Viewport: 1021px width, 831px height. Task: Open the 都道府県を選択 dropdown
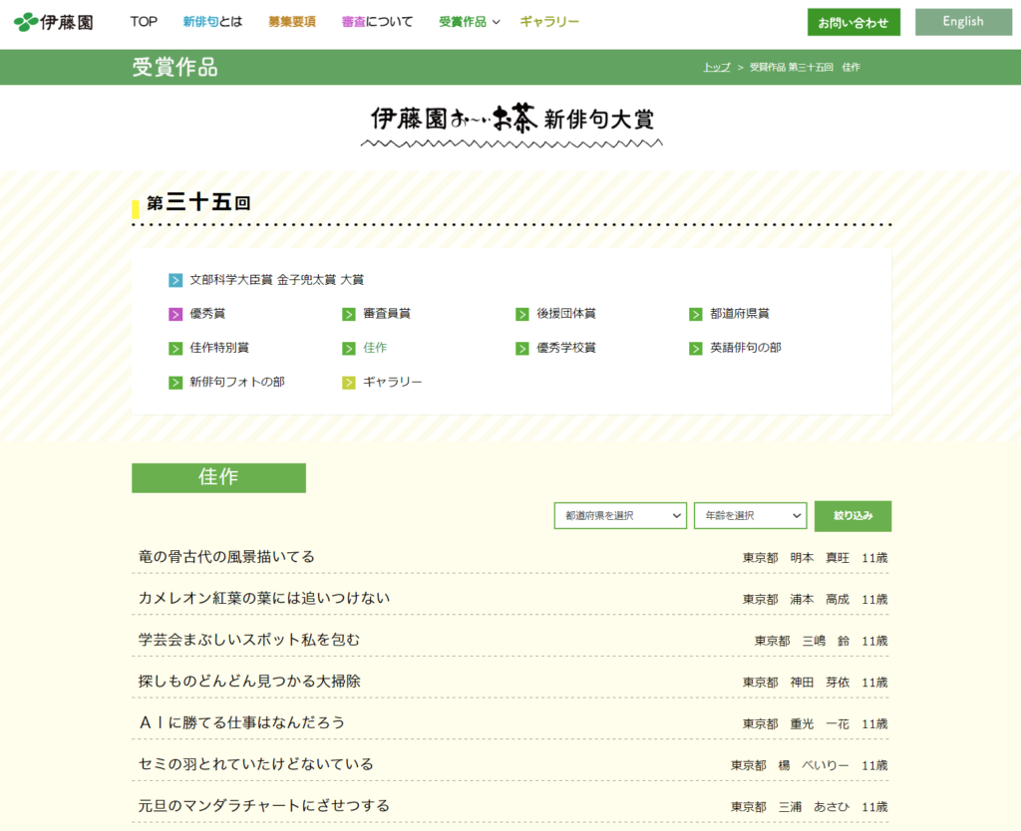pos(620,515)
